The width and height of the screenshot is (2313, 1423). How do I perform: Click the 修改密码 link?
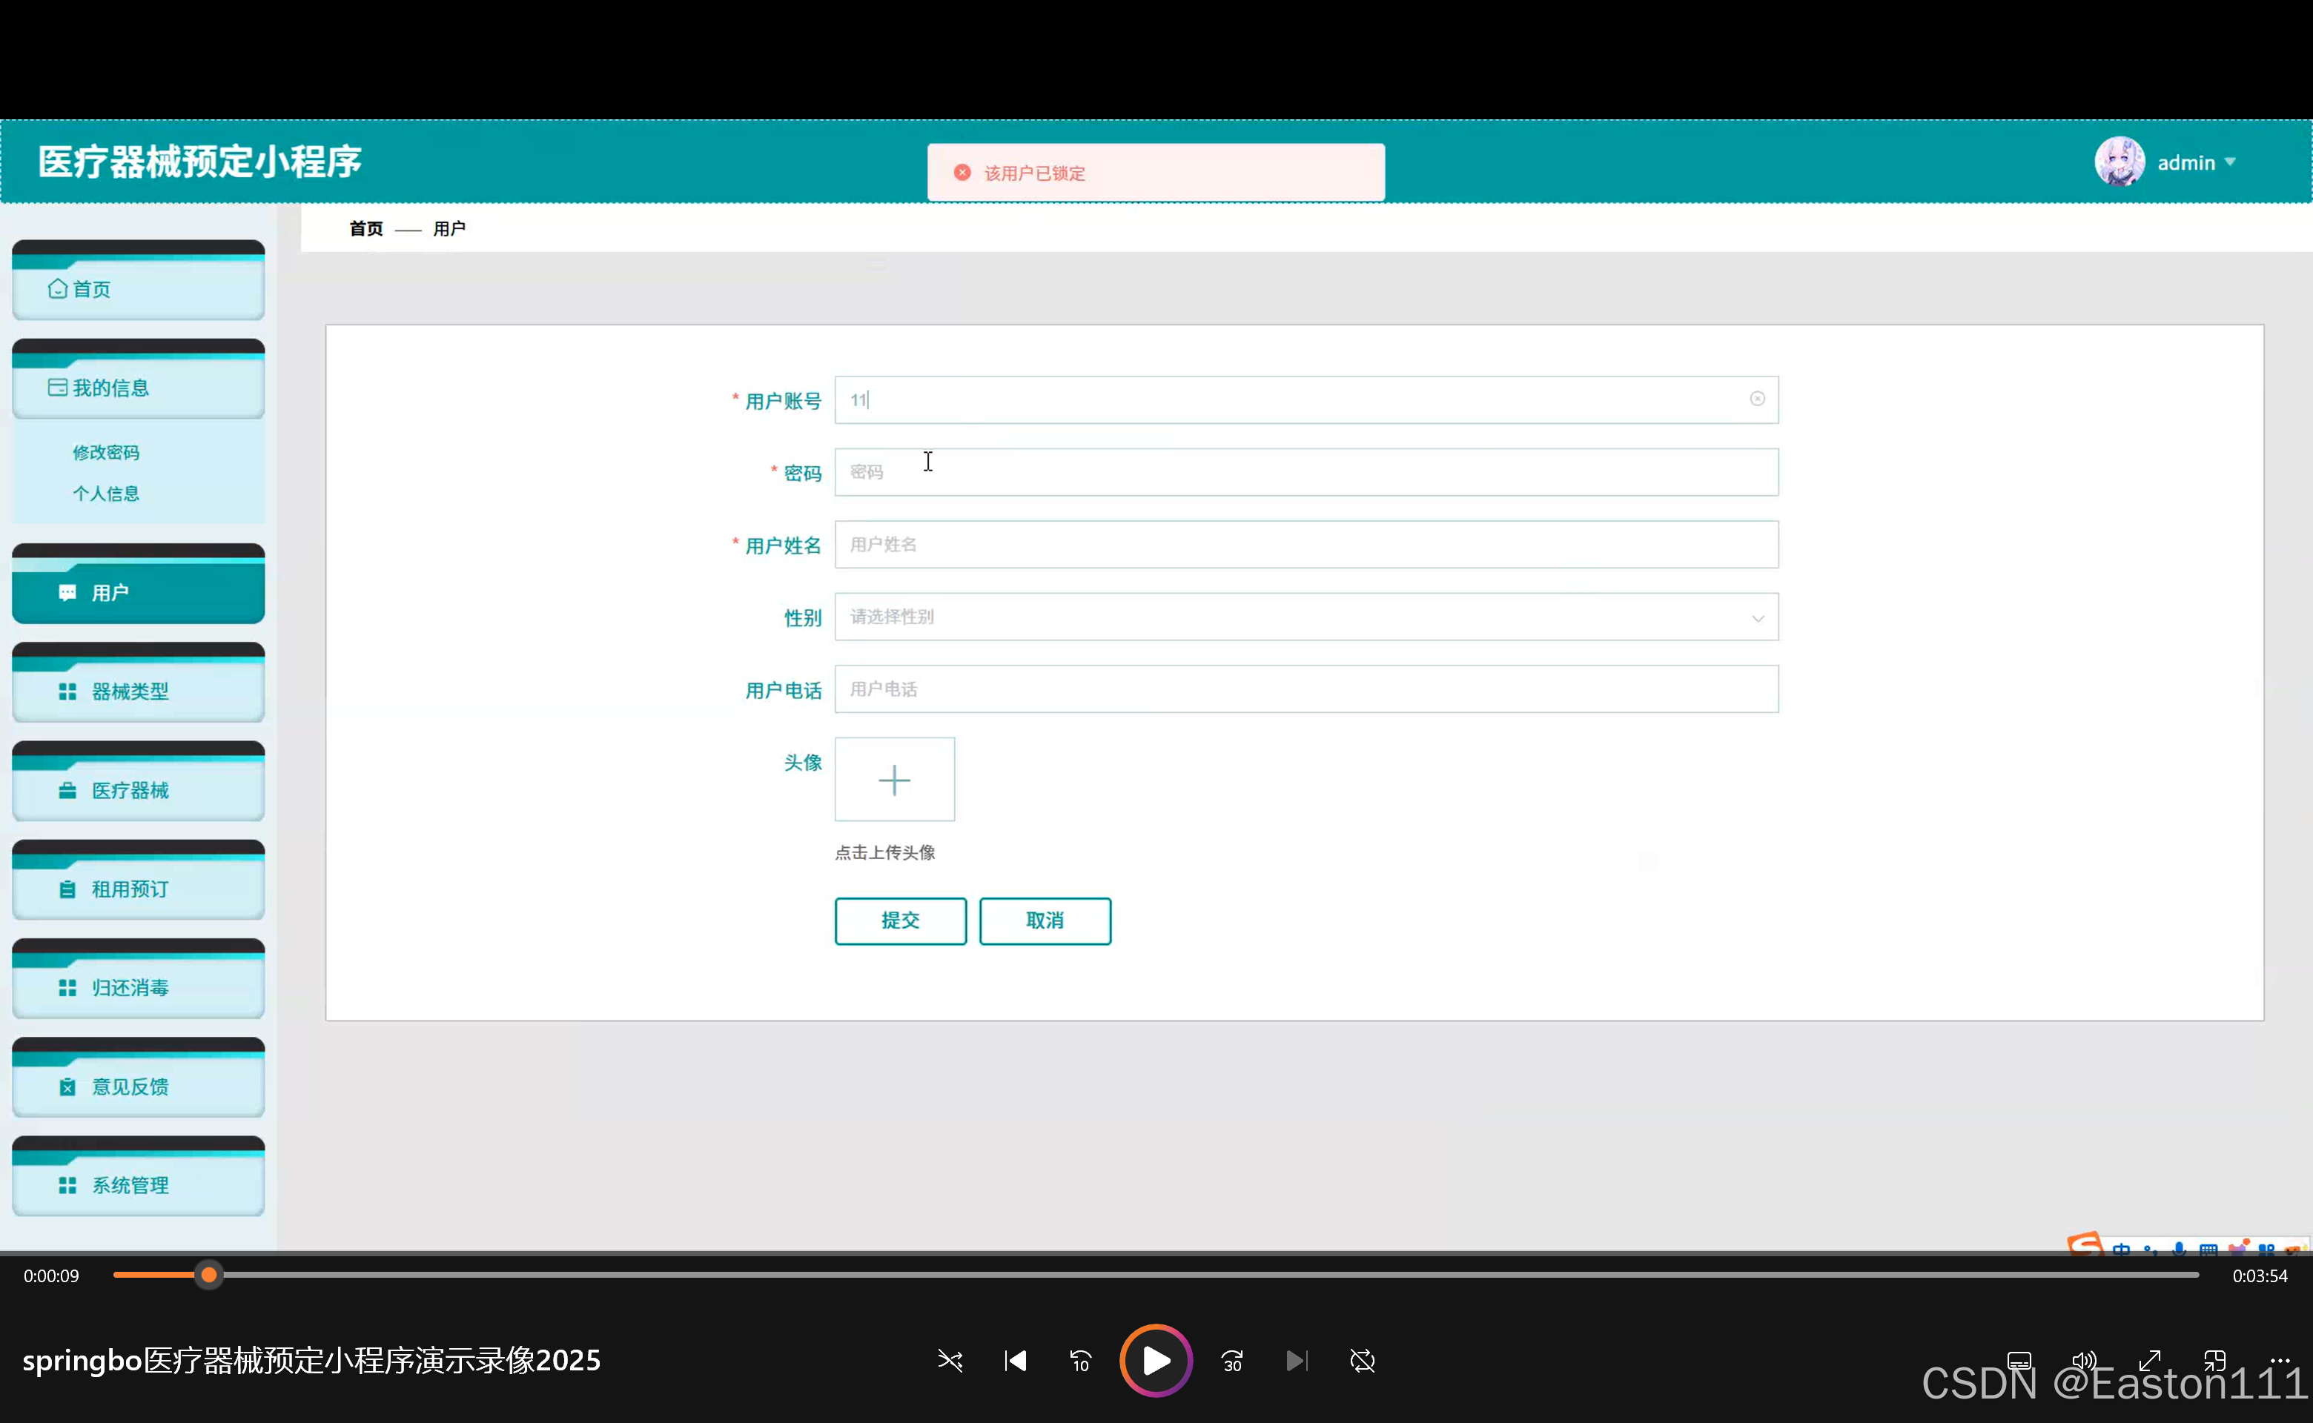(105, 453)
